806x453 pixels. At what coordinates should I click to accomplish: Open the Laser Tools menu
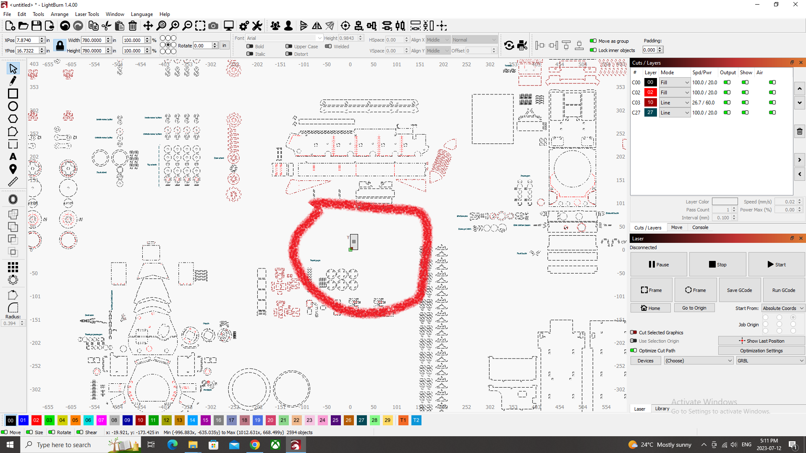pyautogui.click(x=87, y=14)
